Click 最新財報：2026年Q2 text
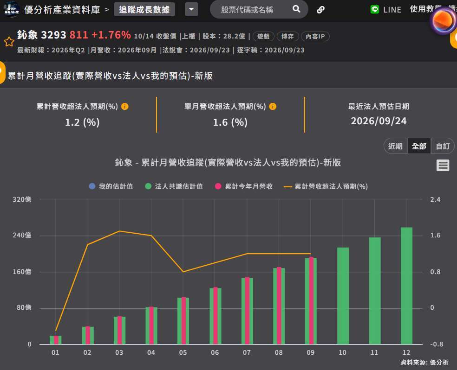Image resolution: width=457 pixels, height=370 pixels. (x=51, y=50)
